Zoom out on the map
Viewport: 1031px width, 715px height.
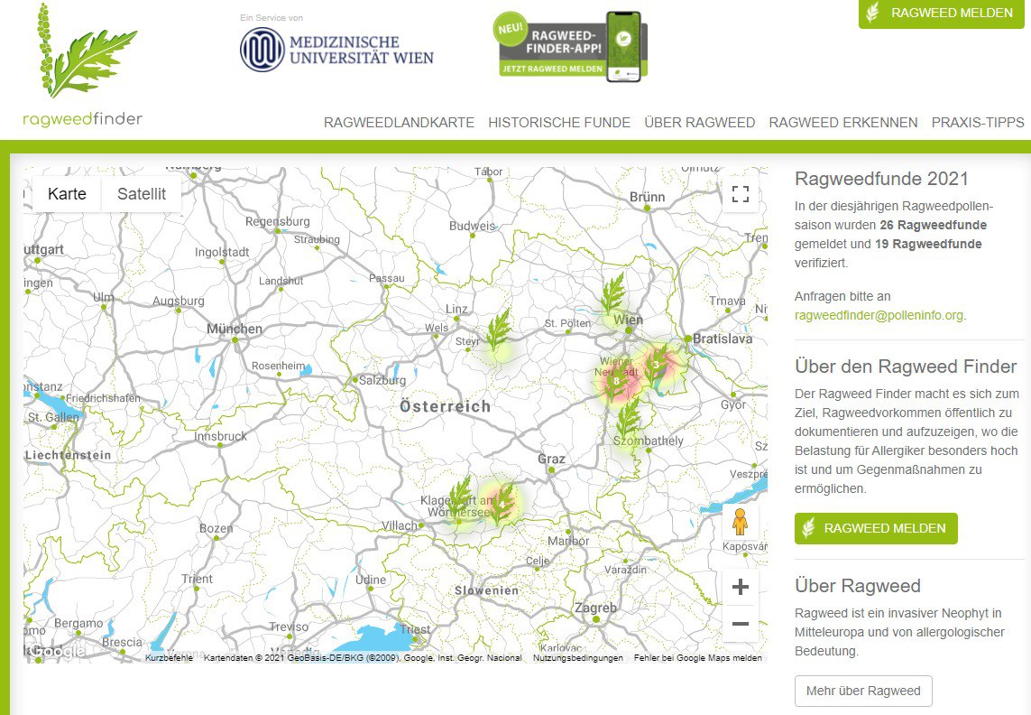[741, 623]
